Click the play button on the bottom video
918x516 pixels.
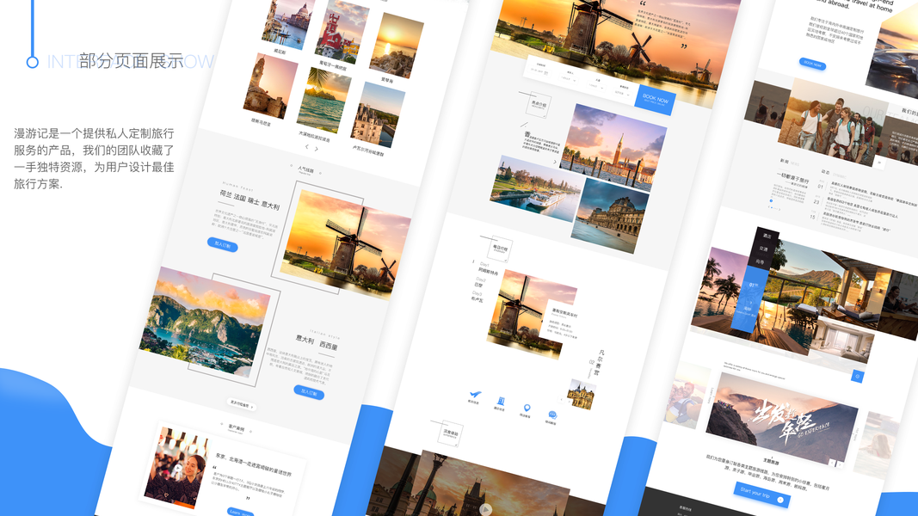(x=485, y=509)
